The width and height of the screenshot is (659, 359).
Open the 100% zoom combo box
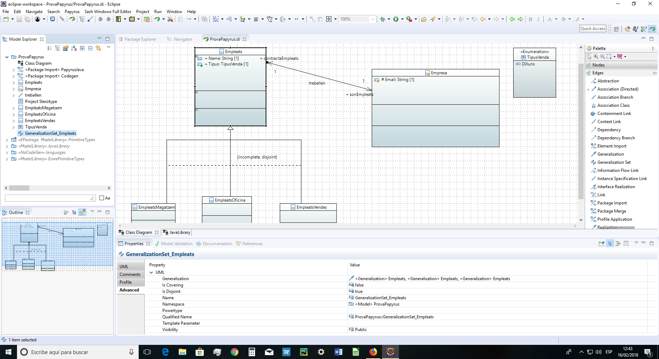pyautogui.click(x=357, y=19)
